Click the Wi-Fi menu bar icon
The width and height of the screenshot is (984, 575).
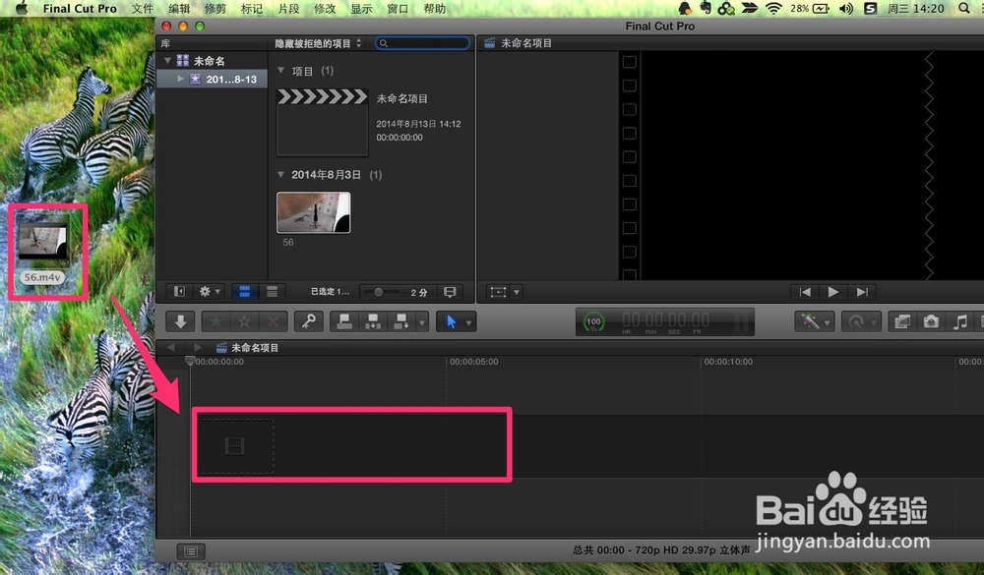[x=773, y=8]
